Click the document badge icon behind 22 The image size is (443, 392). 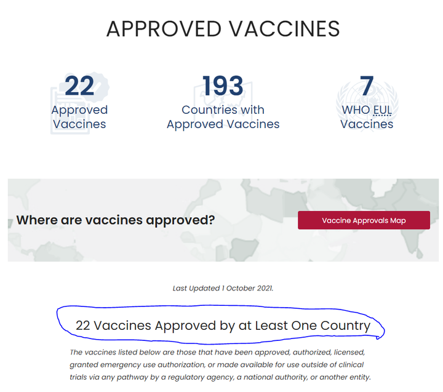click(x=79, y=103)
